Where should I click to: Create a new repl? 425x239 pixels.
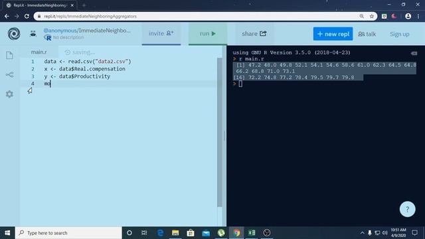[333, 34]
